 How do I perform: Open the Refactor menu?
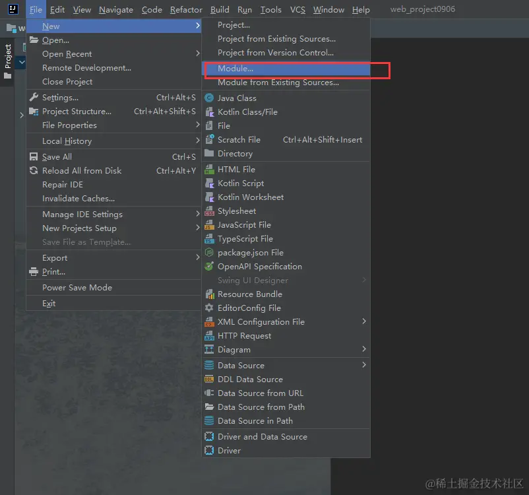[186, 10]
